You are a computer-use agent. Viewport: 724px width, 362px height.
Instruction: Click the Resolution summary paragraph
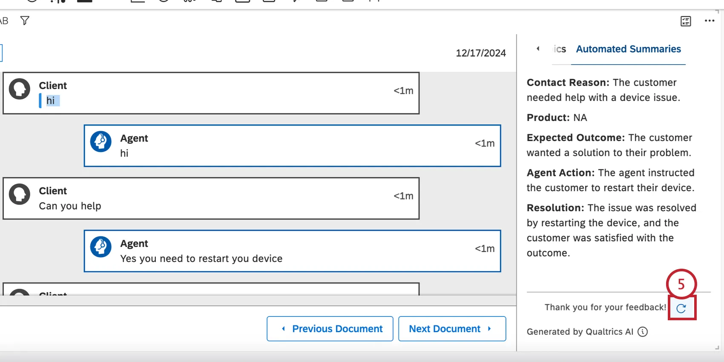click(611, 230)
